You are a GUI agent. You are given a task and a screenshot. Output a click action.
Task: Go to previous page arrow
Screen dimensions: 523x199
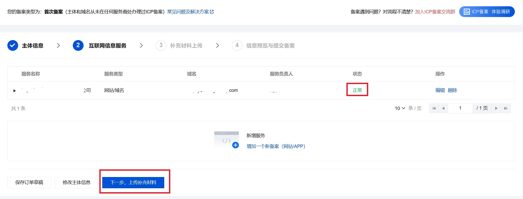pos(443,108)
